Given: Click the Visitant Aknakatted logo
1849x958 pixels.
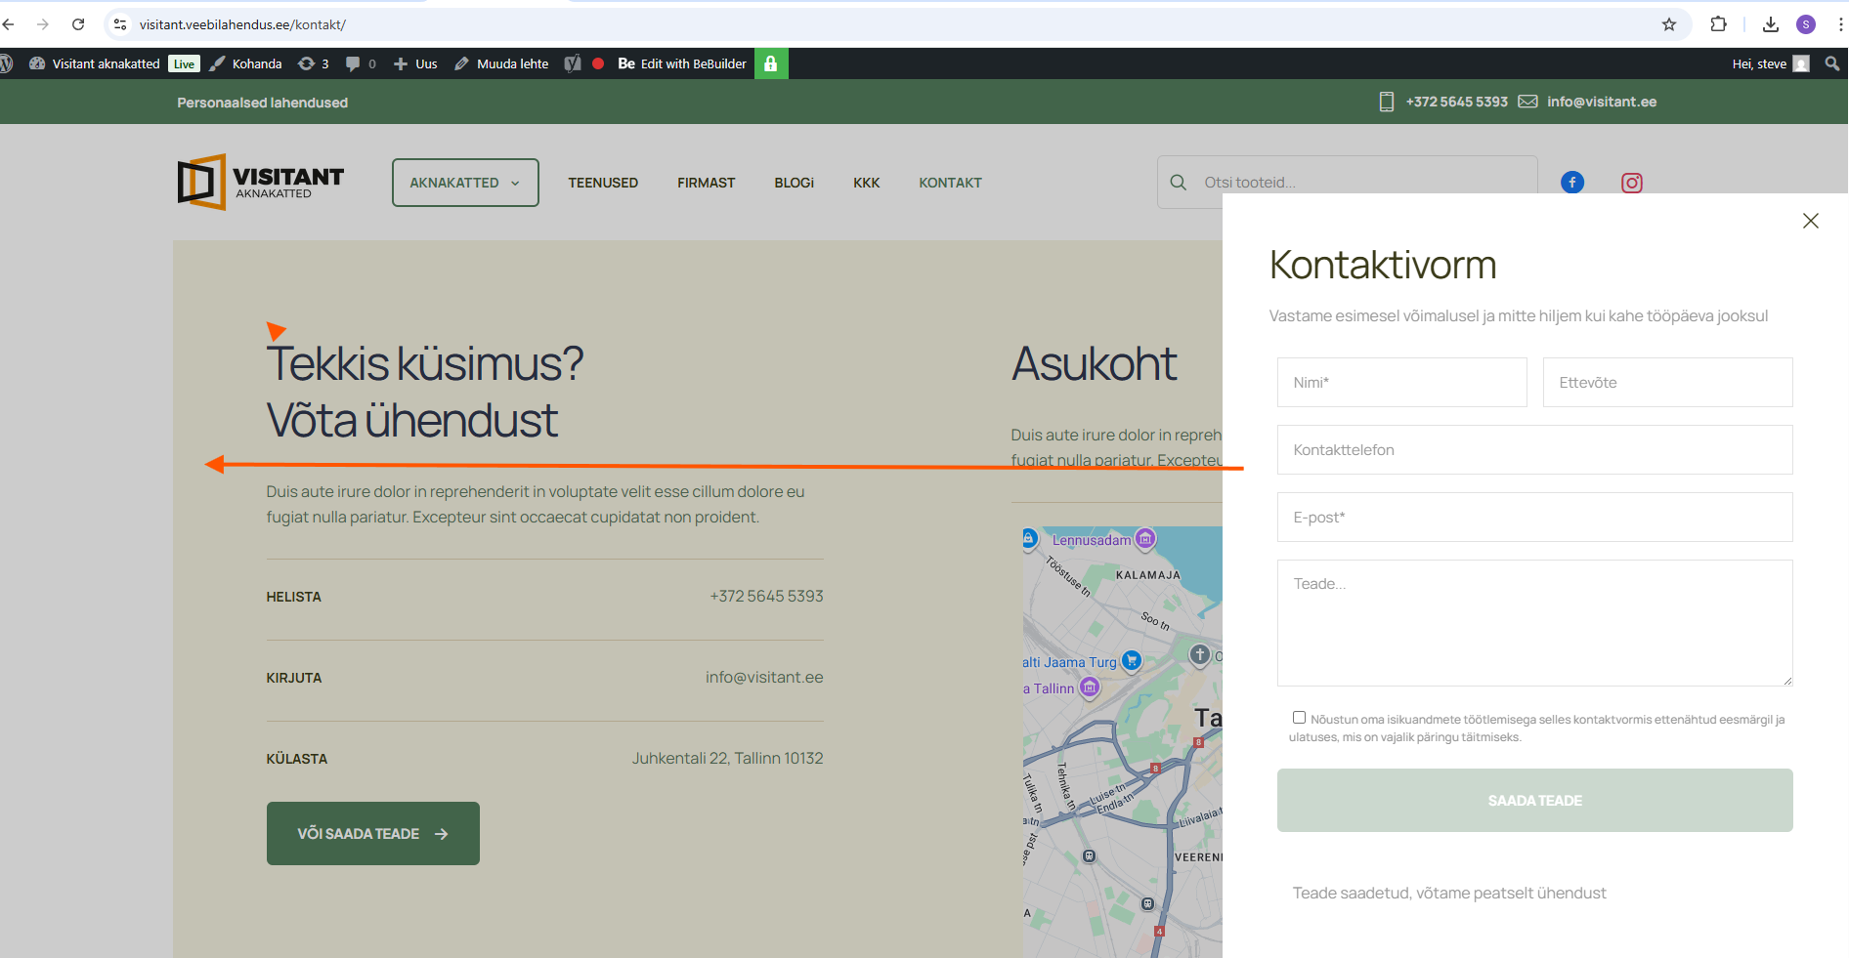Looking at the screenshot, I should [x=260, y=183].
